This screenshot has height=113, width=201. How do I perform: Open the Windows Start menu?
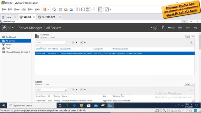(3, 105)
